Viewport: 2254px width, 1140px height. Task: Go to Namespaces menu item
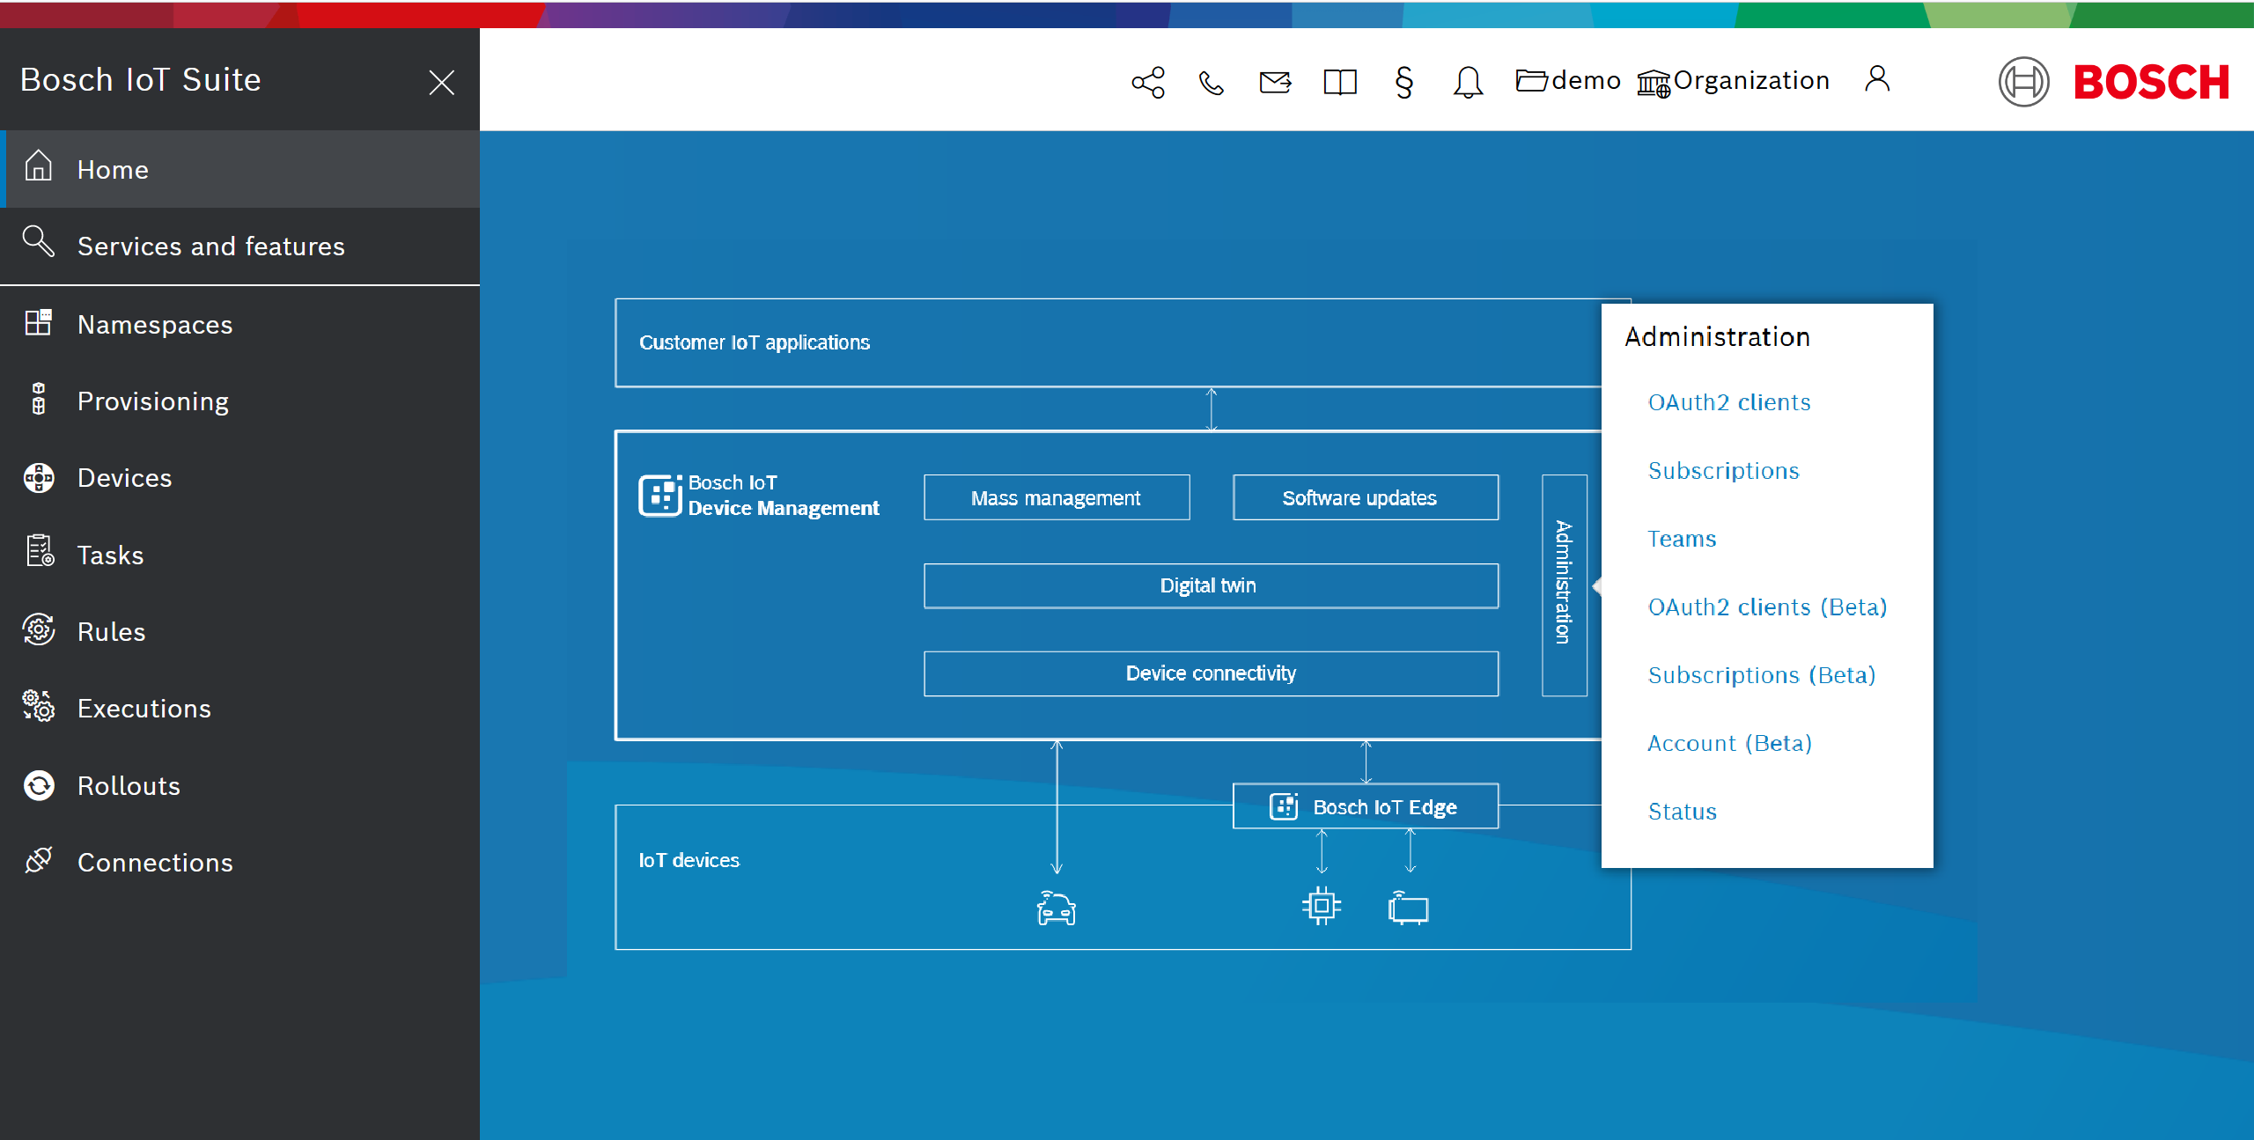coord(239,325)
